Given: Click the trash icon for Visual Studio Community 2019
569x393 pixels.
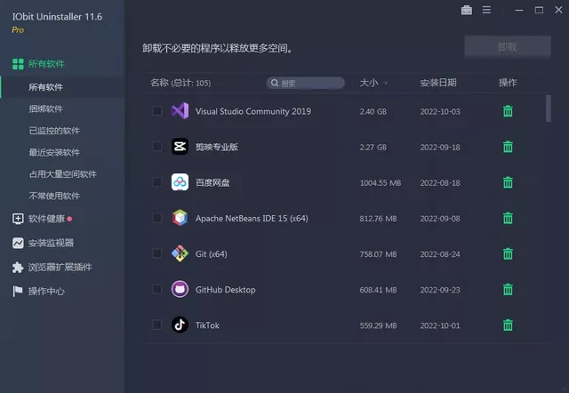Looking at the screenshot, I should (508, 111).
